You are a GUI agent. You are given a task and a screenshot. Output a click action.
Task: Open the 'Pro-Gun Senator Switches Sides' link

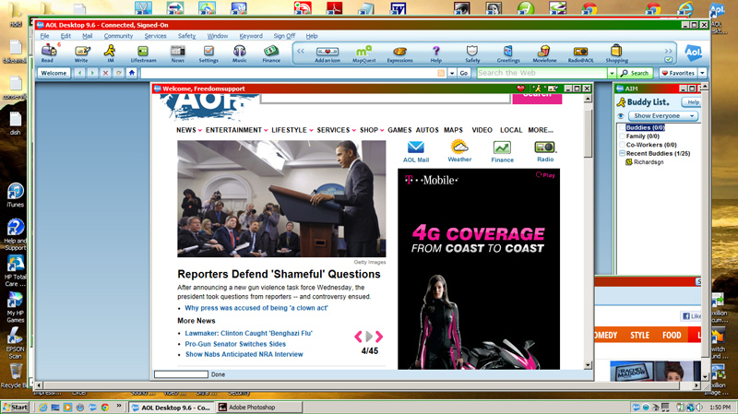[235, 344]
